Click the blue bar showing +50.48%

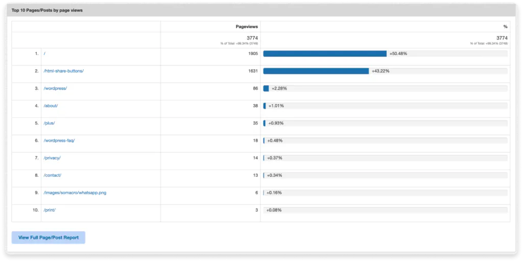[324, 54]
